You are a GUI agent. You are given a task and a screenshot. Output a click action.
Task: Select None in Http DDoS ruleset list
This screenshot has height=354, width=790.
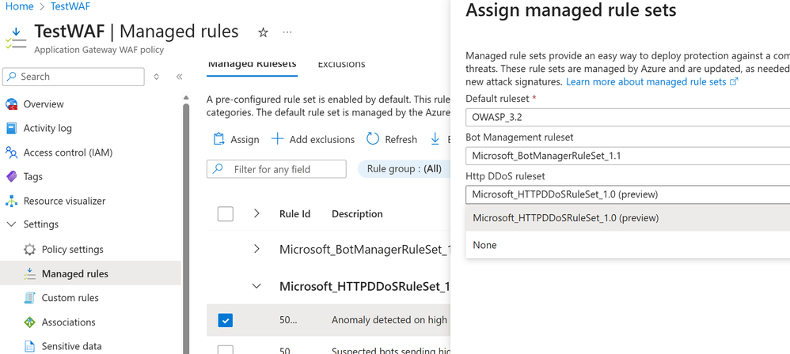coord(484,245)
